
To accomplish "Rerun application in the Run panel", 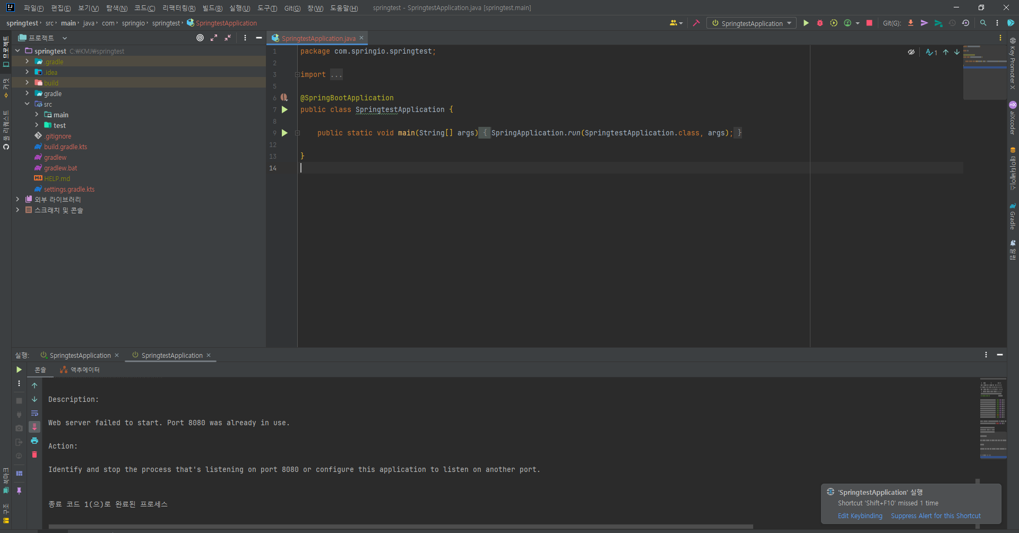I will 19,369.
